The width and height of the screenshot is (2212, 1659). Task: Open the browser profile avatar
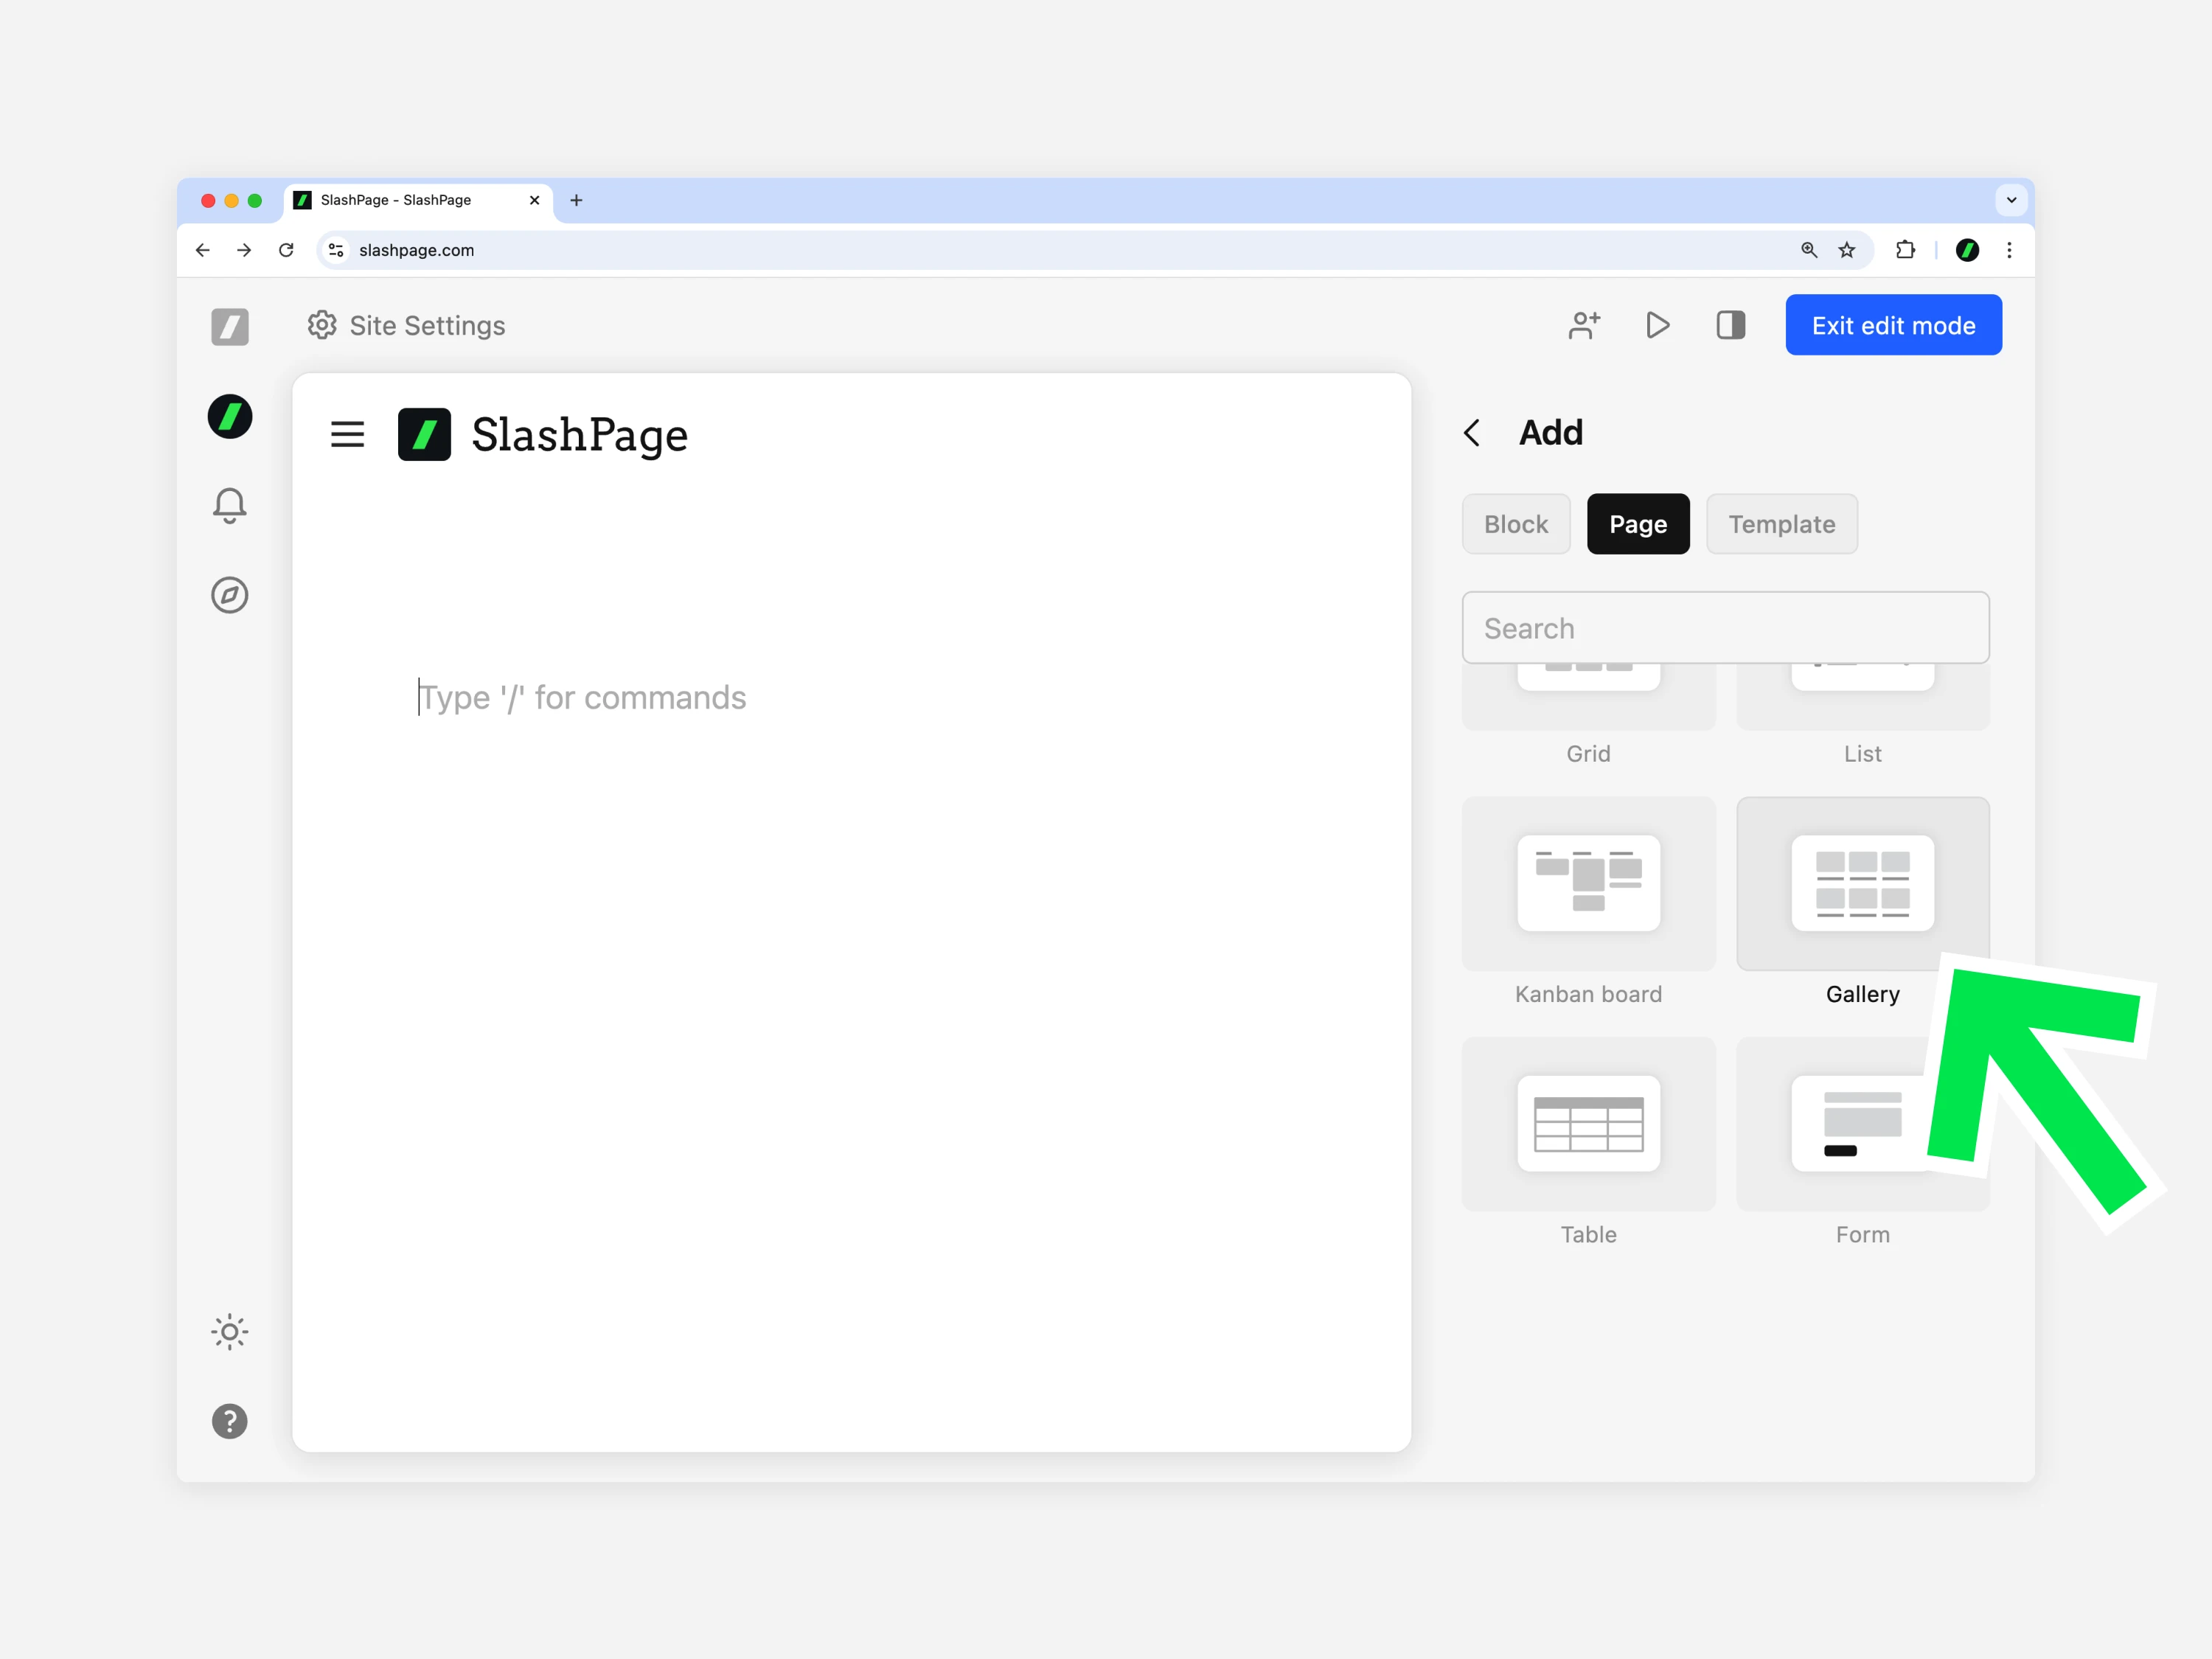(1967, 250)
